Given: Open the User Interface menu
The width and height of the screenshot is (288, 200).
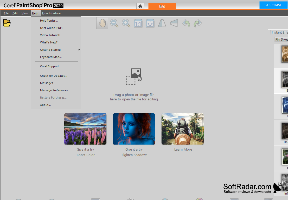Looking at the screenshot, I should [x=51, y=13].
